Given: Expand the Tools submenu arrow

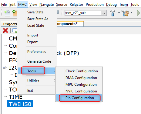Looking at the screenshot, I should pos(55,71).
